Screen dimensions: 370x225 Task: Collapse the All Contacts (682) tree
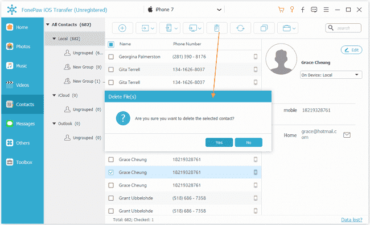48,24
